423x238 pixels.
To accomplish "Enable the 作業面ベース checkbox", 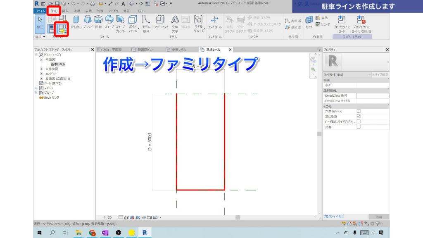I will pyautogui.click(x=359, y=111).
